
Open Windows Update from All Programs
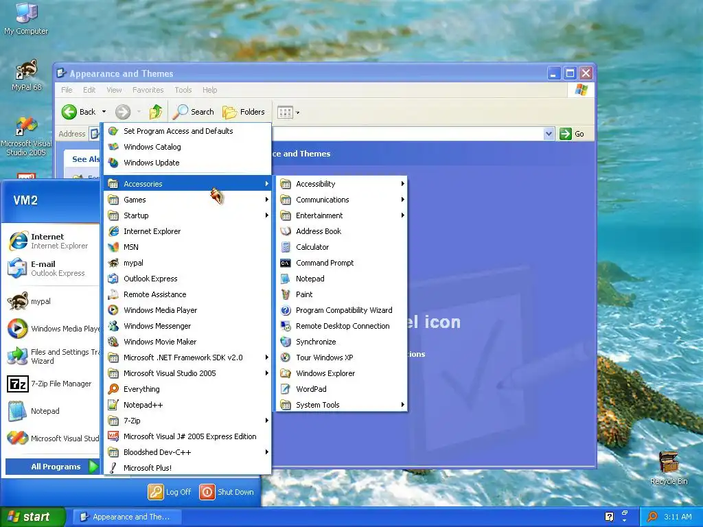[187, 163]
